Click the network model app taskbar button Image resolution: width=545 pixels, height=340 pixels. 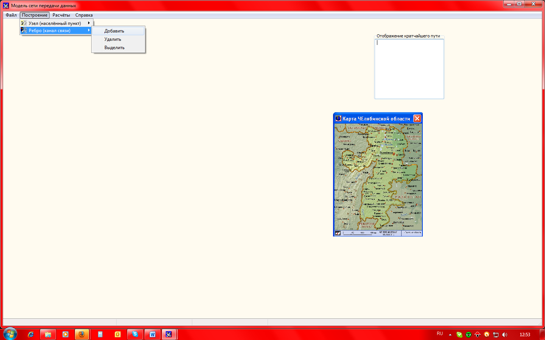click(169, 334)
